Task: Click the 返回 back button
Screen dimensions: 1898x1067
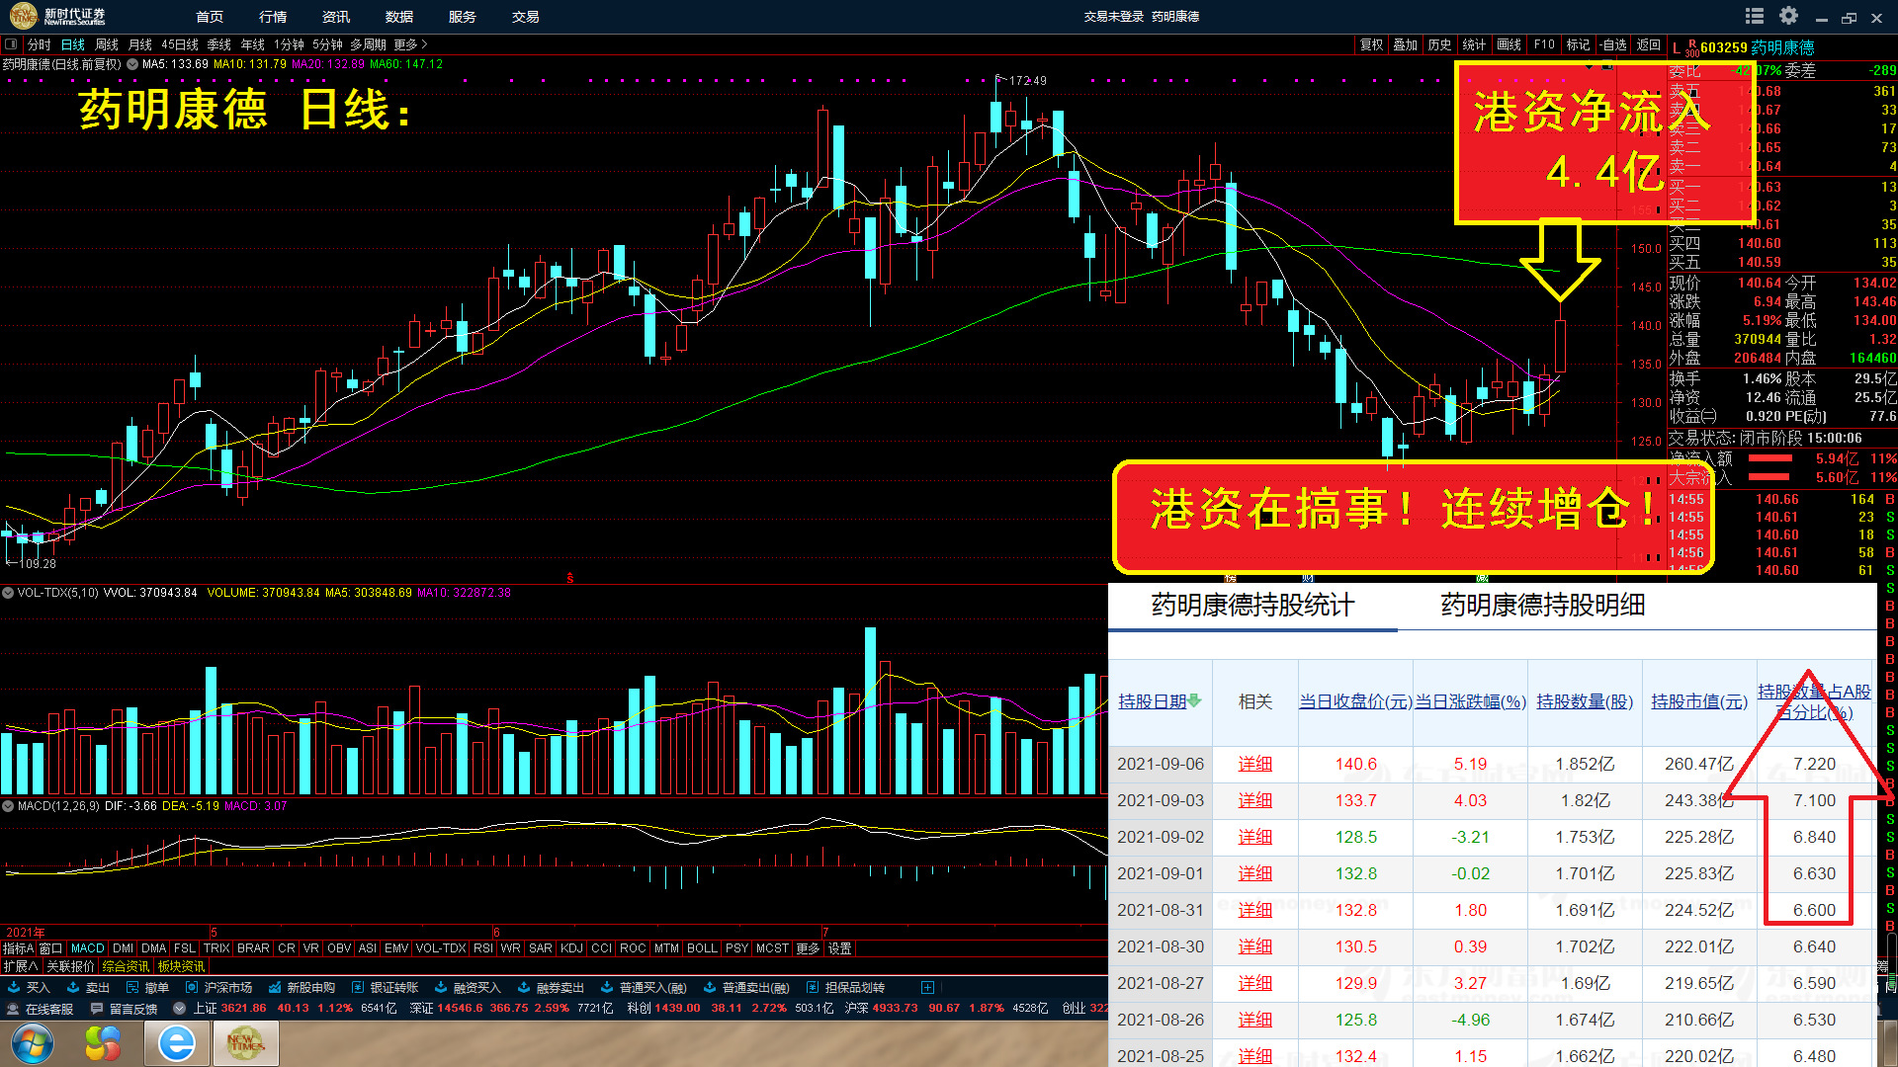Action: coord(1649,44)
